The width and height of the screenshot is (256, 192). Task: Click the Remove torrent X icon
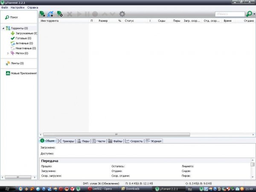pyautogui.click(x=70, y=14)
